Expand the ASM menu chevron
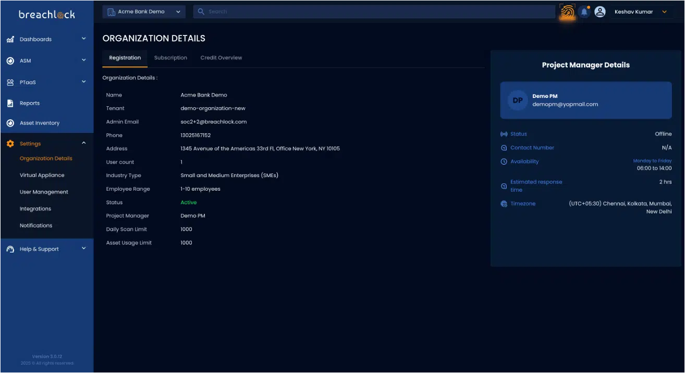Image resolution: width=685 pixels, height=373 pixels. click(84, 60)
